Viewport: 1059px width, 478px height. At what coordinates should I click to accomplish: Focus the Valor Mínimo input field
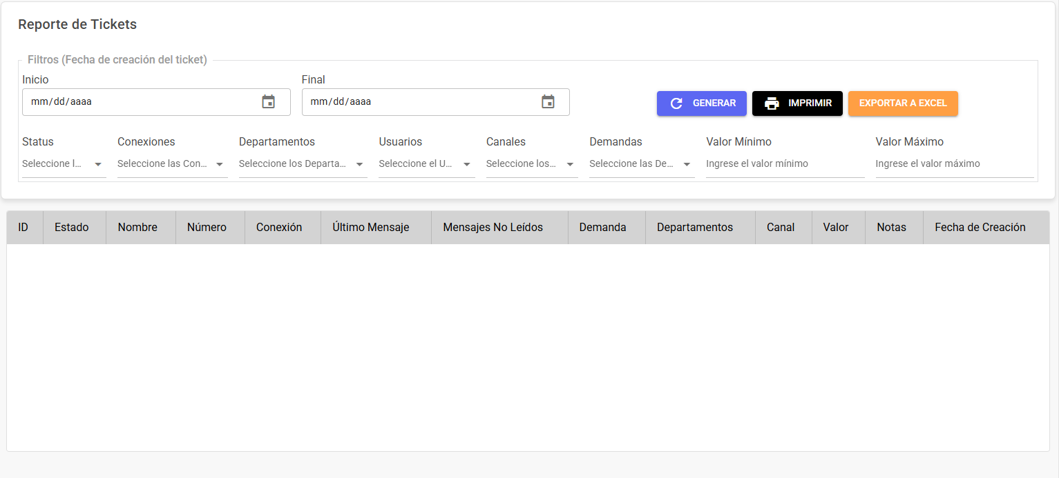[785, 164]
